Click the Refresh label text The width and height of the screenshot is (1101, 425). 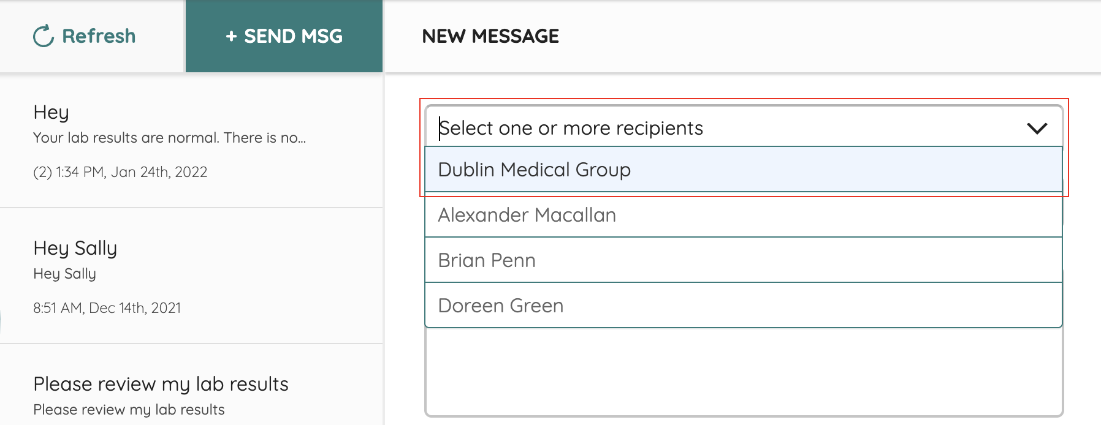(x=99, y=36)
